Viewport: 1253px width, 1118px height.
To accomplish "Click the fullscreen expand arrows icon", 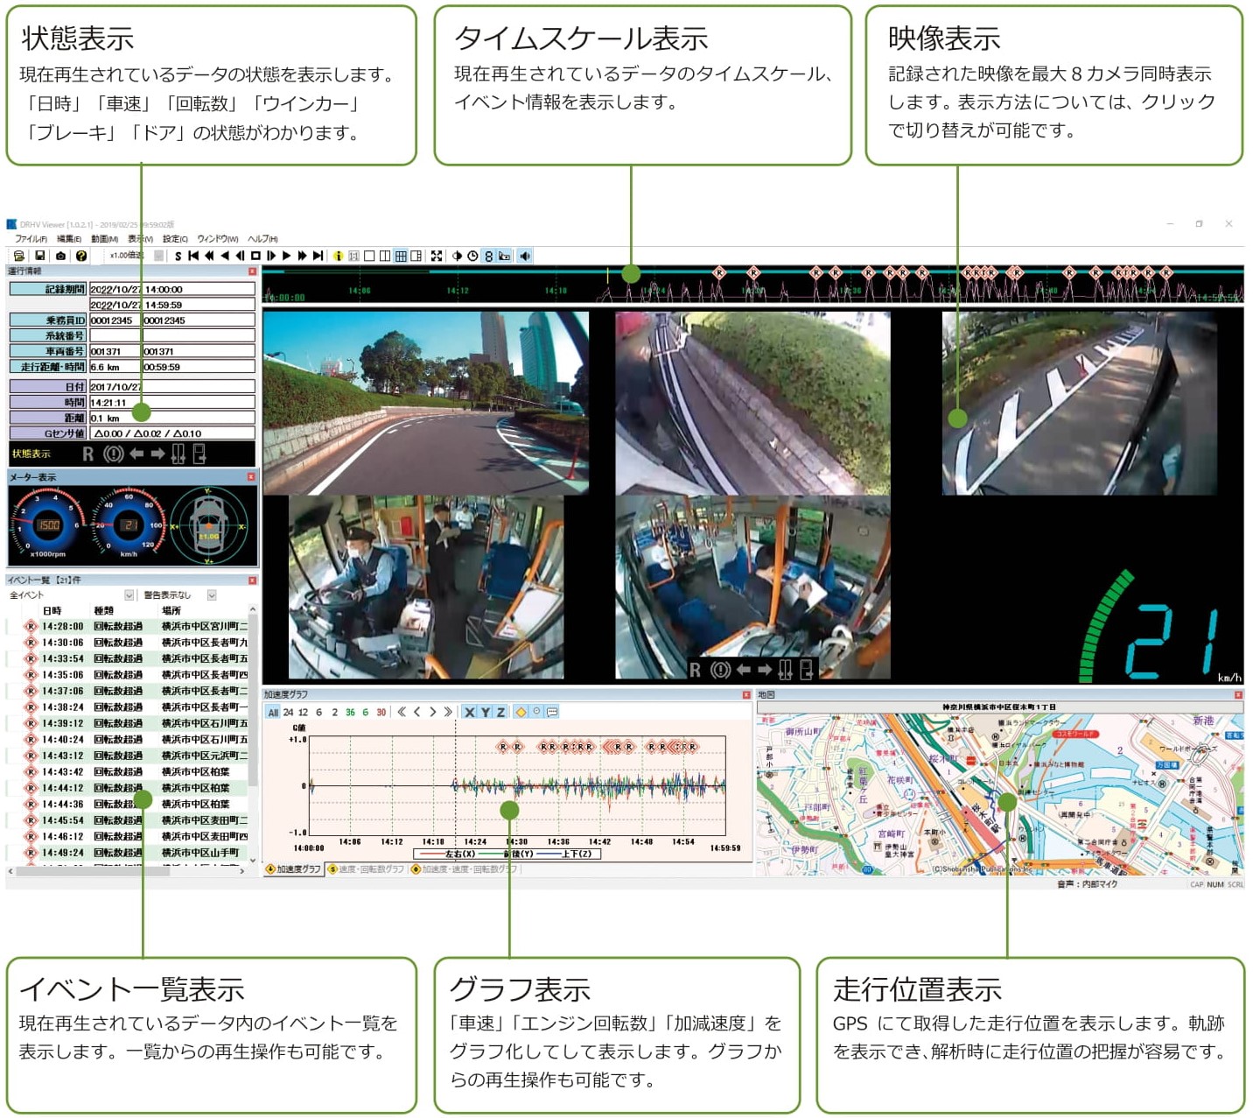I will [x=436, y=257].
